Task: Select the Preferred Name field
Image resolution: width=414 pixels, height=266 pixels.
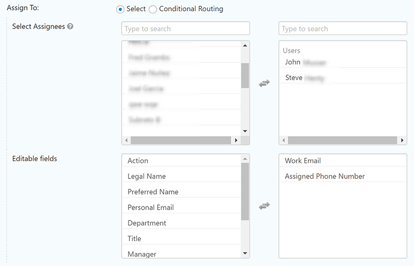Action: coord(182,192)
